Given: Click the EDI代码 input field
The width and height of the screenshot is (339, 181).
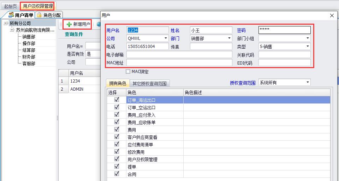Looking at the screenshot, I should (x=285, y=63).
